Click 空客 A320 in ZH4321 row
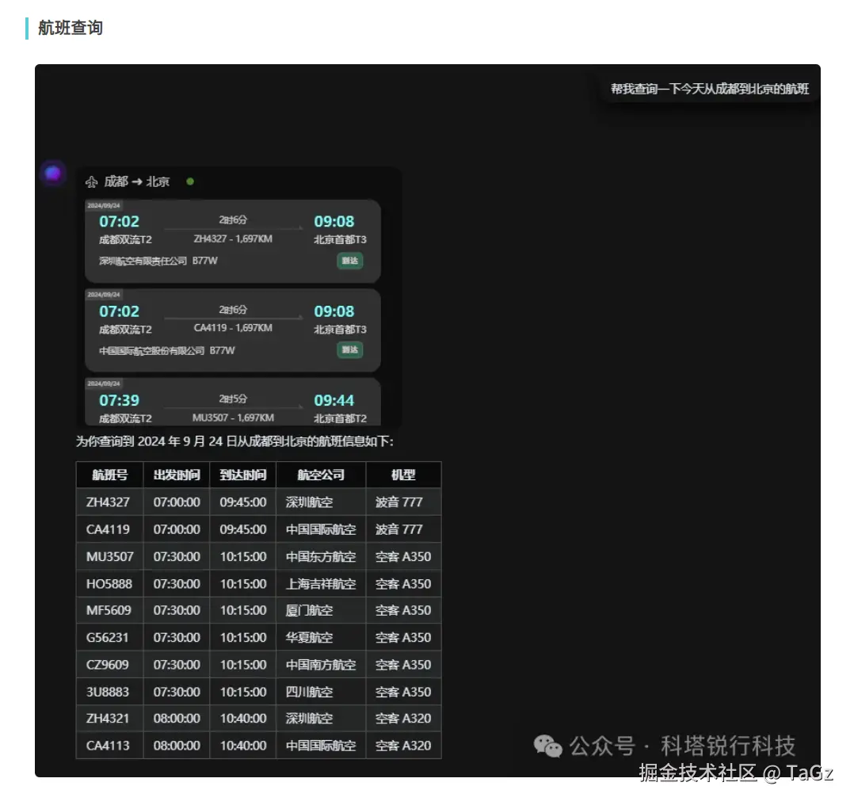The width and height of the screenshot is (854, 805). 403,719
